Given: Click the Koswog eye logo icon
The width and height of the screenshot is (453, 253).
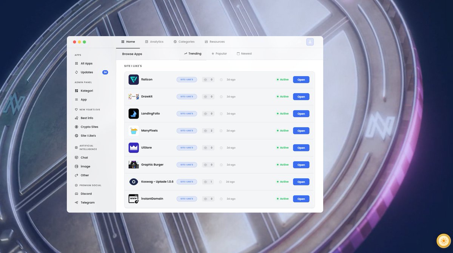Looking at the screenshot, I should click(133, 182).
